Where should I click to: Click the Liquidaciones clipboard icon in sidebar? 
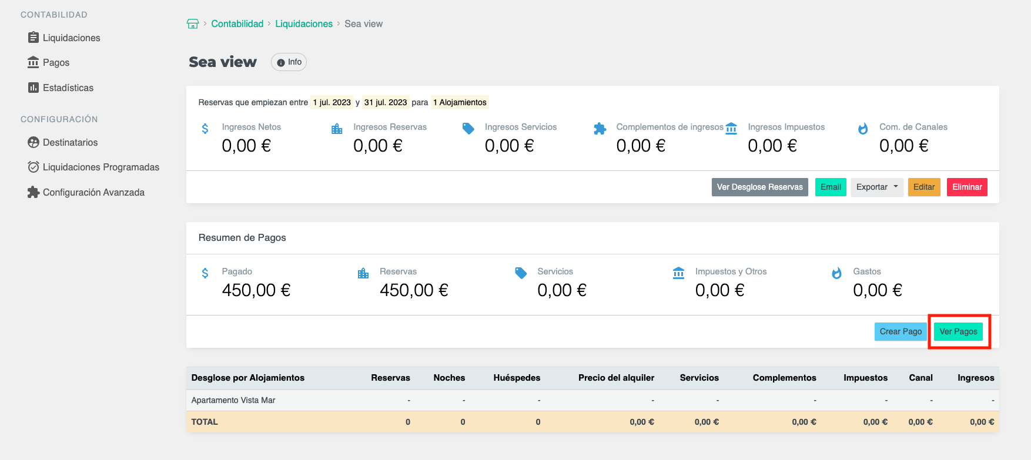34,38
